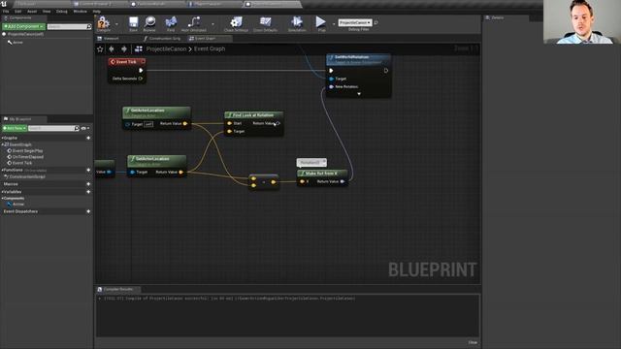Open the Class Settings toolbar icon
Image resolution: width=621 pixels, height=349 pixels.
pos(236,22)
